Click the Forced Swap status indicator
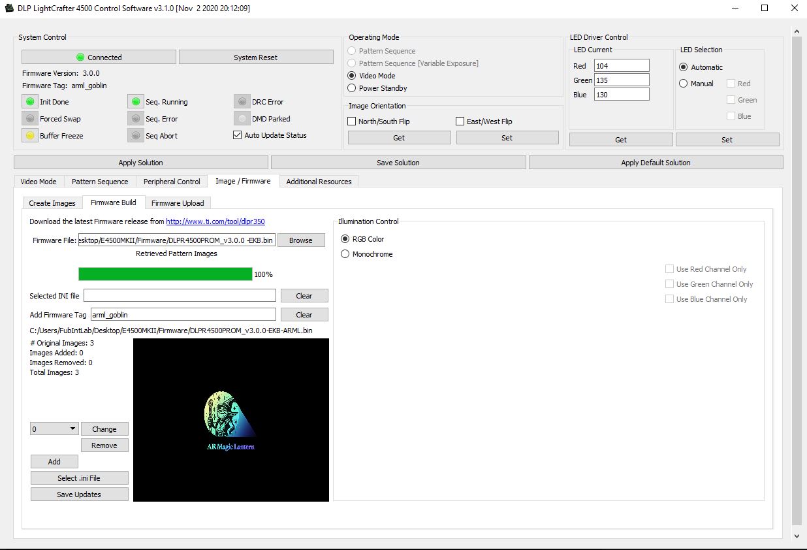 point(29,119)
